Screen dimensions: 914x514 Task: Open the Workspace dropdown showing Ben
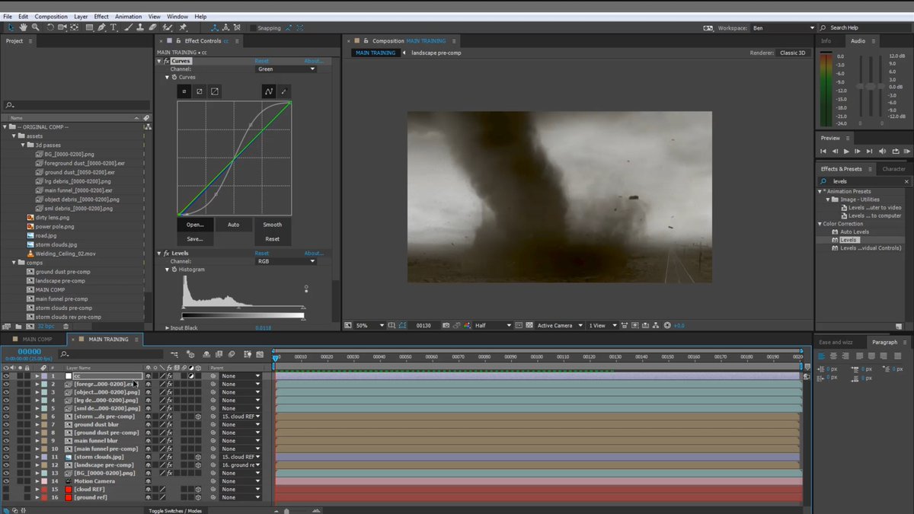tap(782, 27)
